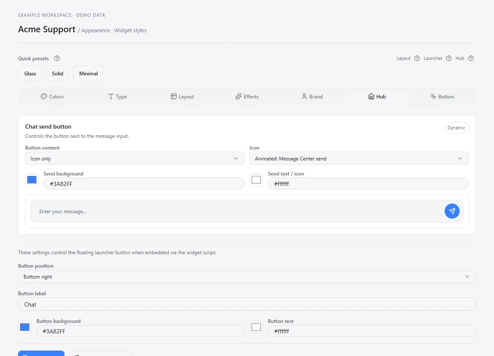Apply the Glass preset
Viewport: 494px width, 356px height.
click(x=30, y=73)
